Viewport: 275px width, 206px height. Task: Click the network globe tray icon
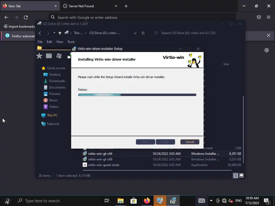click(224, 201)
